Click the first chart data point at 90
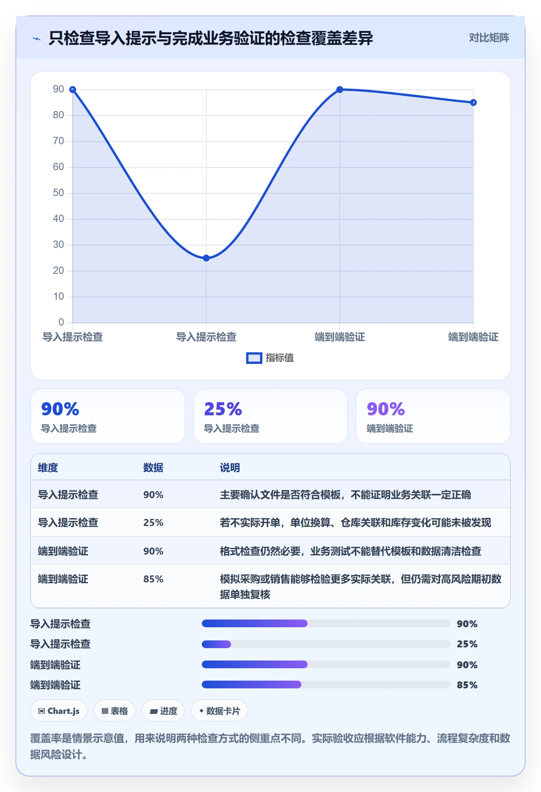Screen dimensions: 541x792 point(73,90)
